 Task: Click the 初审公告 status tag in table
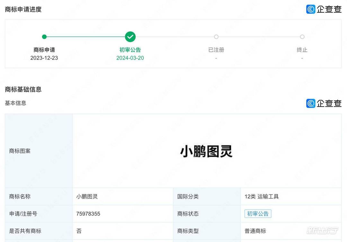258,213
